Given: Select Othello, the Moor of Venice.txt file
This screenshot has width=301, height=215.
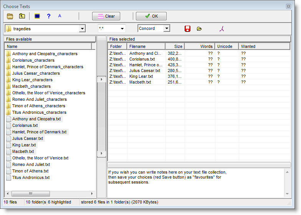Looking at the screenshot, I should tap(38, 158).
